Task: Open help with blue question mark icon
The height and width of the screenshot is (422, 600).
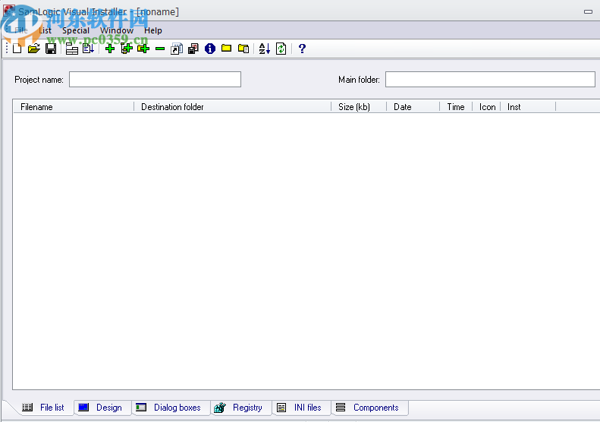Action: pyautogui.click(x=302, y=49)
